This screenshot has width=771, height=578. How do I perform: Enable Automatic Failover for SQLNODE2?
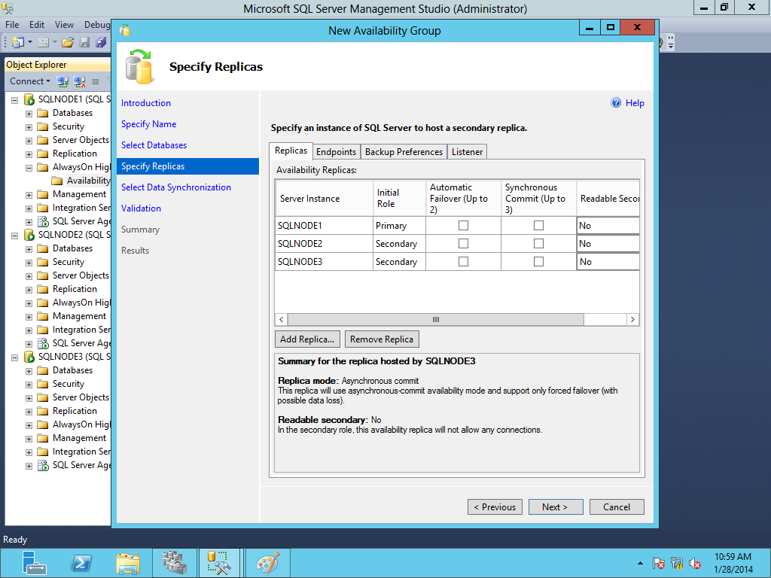pyautogui.click(x=463, y=243)
